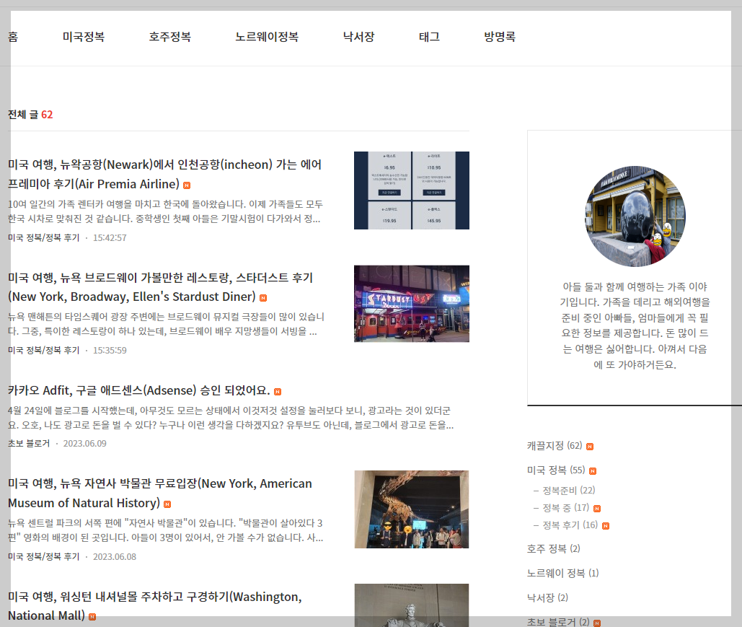Image resolution: width=742 pixels, height=627 pixels.
Task: Click the 15:42:57 timestamp
Action: tap(110, 237)
